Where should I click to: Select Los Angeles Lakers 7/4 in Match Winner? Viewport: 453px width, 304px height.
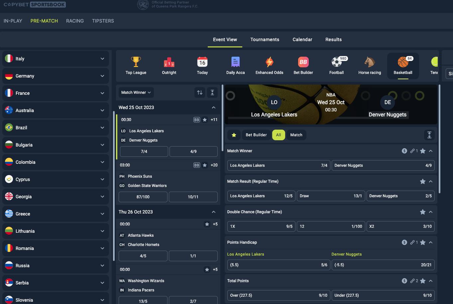pyautogui.click(x=279, y=165)
